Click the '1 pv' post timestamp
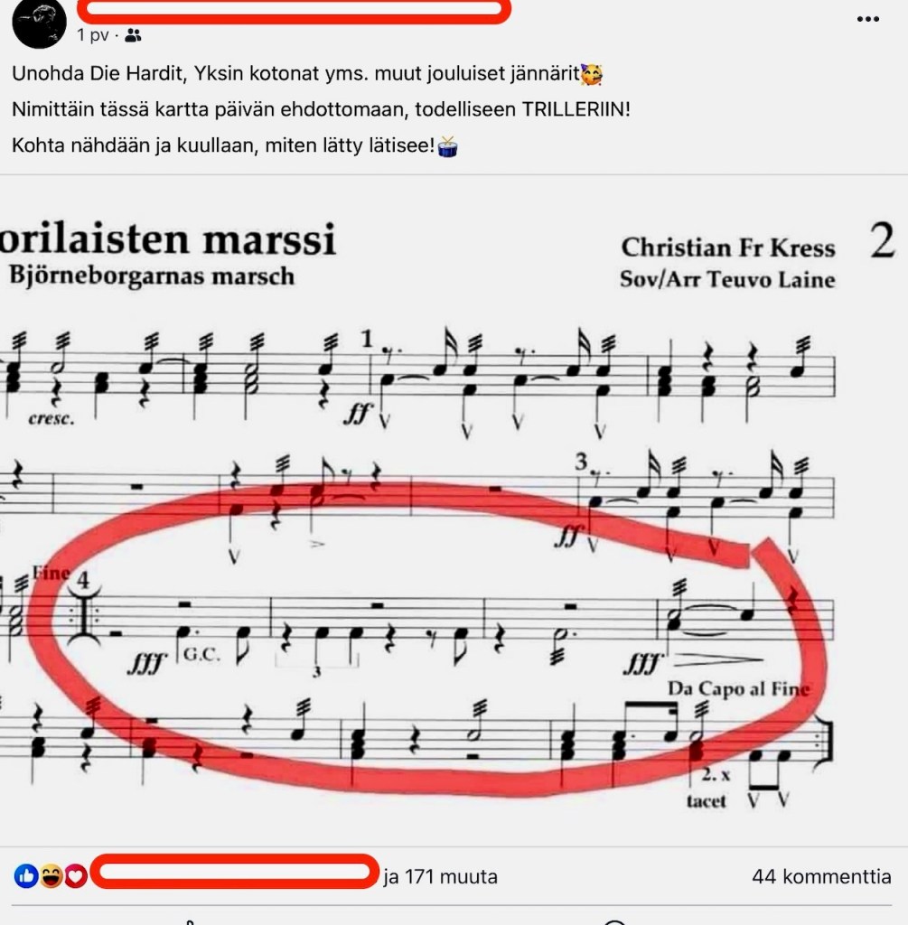Viewport: 908px width, 925px height. (93, 35)
